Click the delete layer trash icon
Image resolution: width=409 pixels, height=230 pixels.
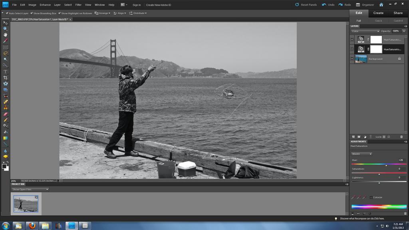[401, 137]
